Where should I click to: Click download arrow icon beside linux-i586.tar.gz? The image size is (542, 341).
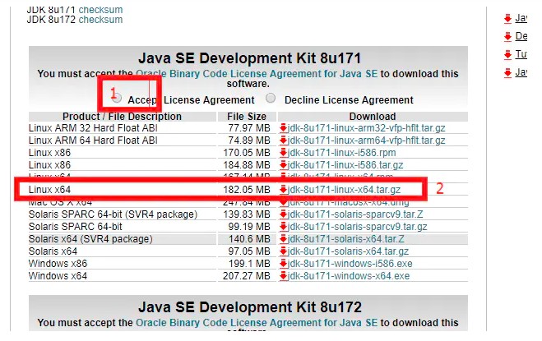(x=284, y=165)
